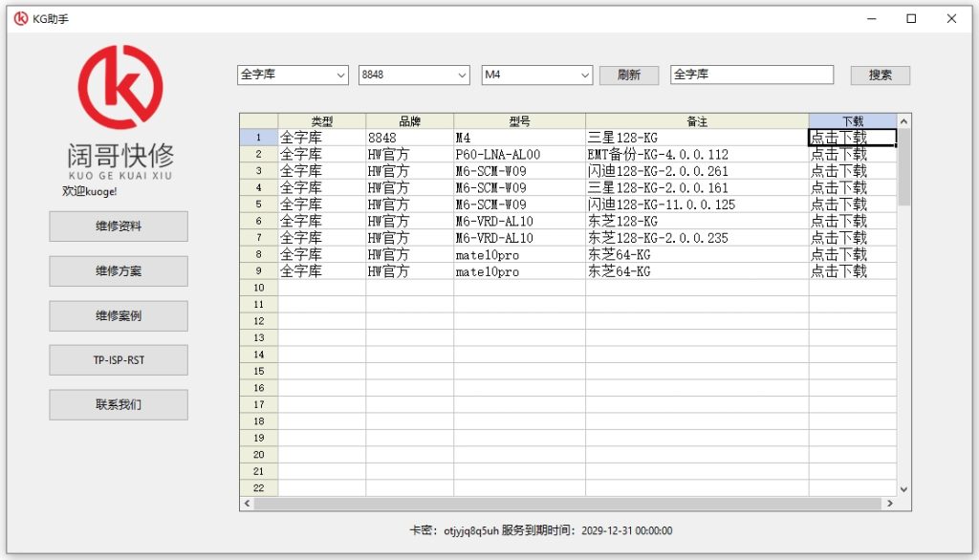Click the horizontal scrollbar left arrow
This screenshot has height=560, width=979.
click(x=248, y=504)
